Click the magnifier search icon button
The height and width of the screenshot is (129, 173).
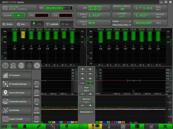click(x=82, y=83)
